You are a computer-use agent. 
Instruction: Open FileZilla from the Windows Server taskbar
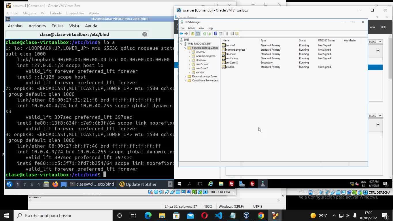click(231, 184)
